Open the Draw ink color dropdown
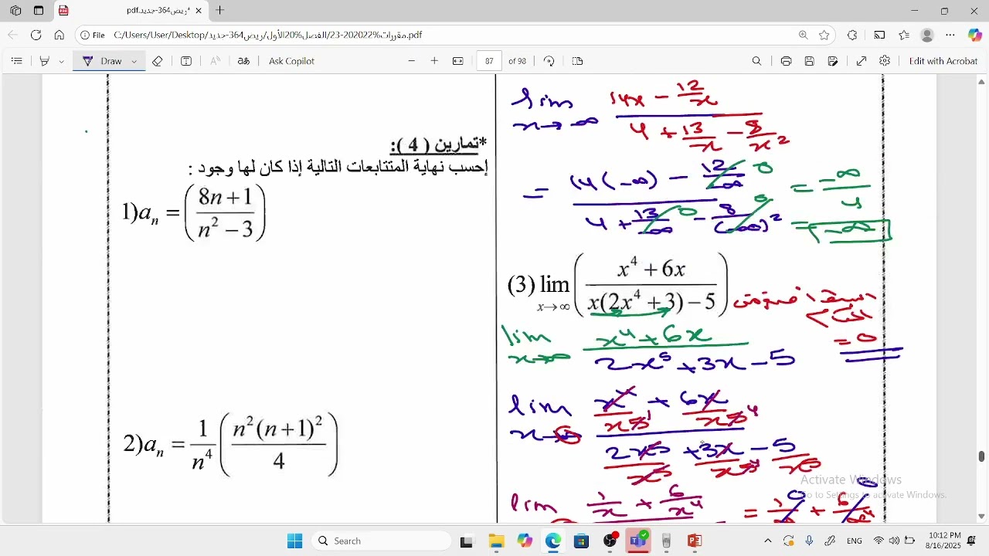989x556 pixels. point(134,61)
